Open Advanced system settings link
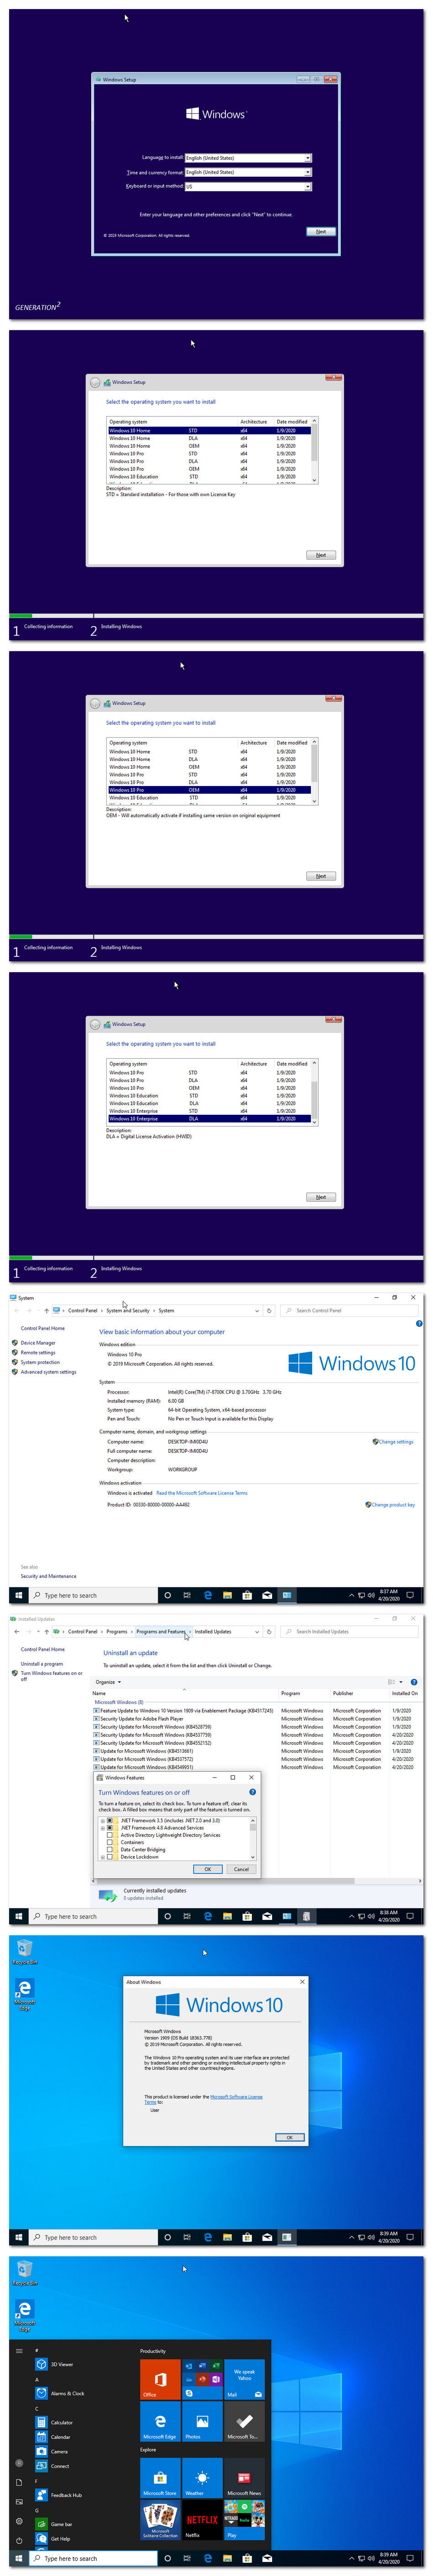Image resolution: width=433 pixels, height=2576 pixels. coord(48,1371)
